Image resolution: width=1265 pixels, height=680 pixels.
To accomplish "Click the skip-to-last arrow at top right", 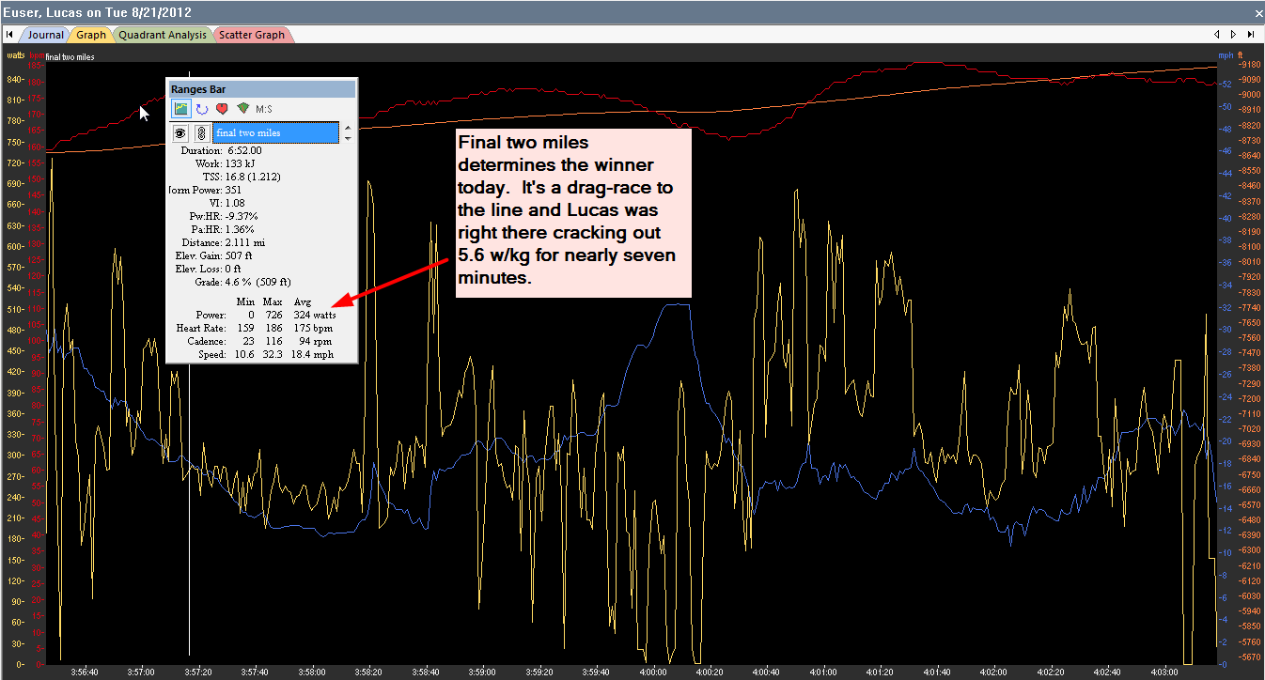I will 1251,34.
